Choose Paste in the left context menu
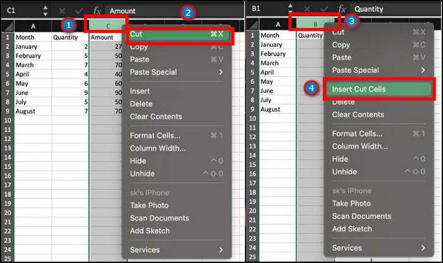 pos(177,59)
